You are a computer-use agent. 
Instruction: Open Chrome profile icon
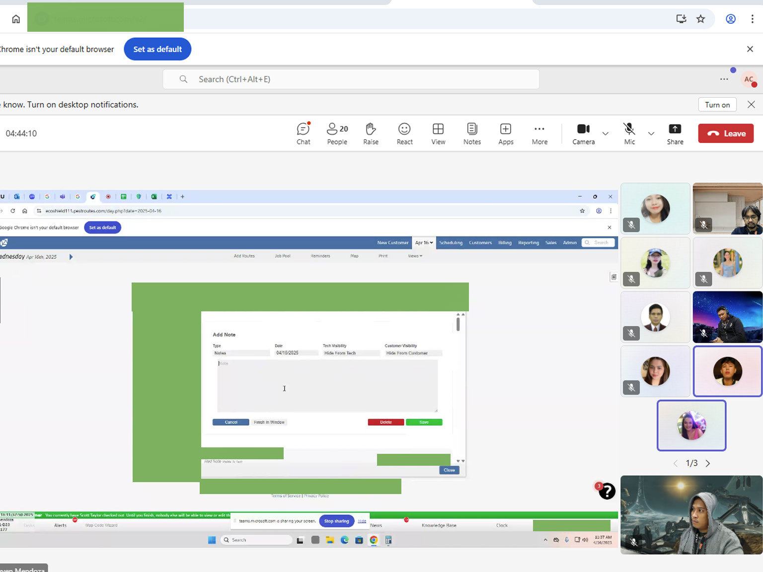(731, 19)
